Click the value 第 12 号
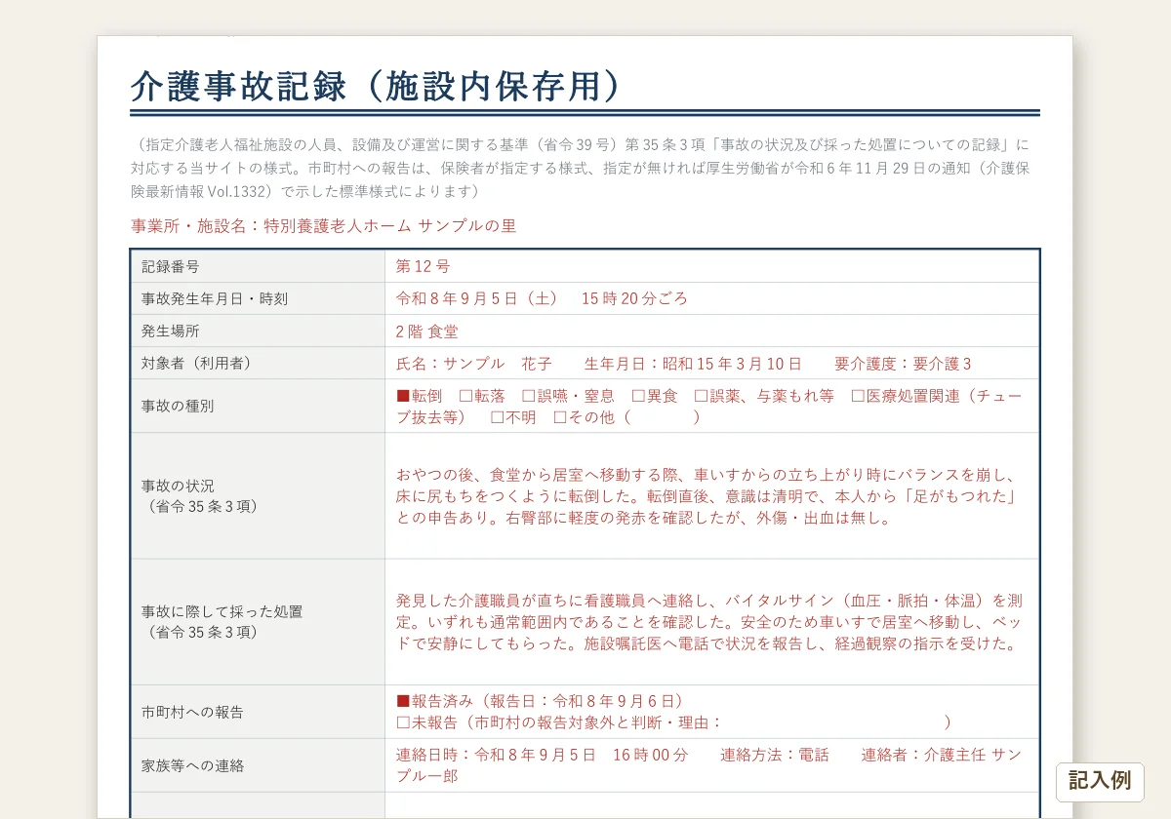The height and width of the screenshot is (819, 1171). point(423,266)
